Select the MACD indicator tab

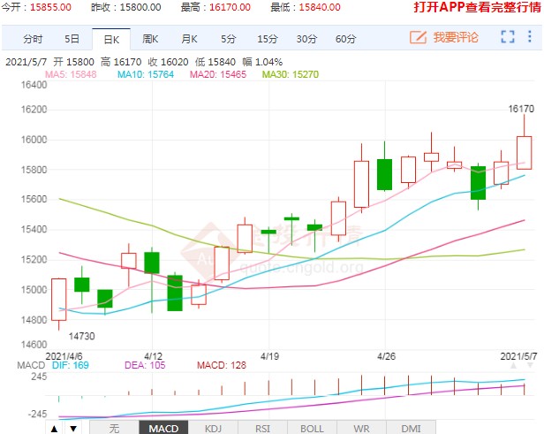pyautogui.click(x=163, y=428)
